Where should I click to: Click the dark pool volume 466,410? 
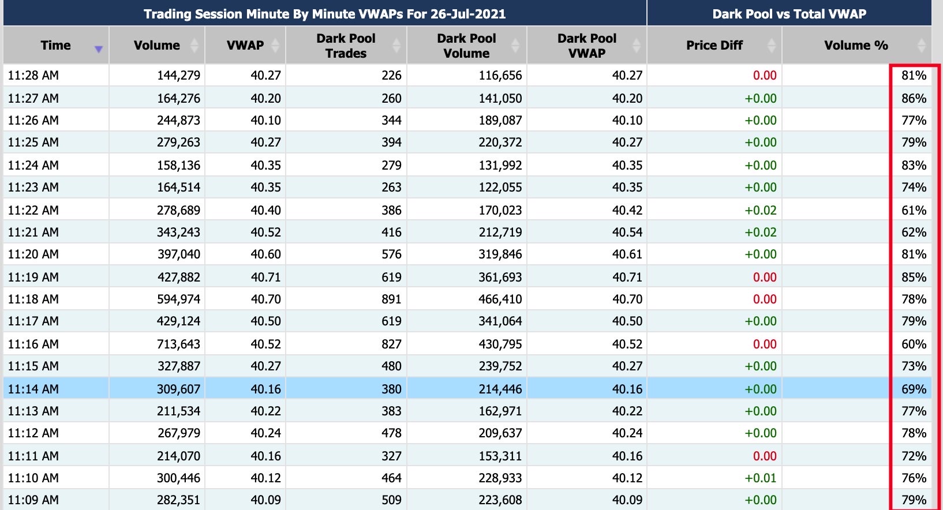[500, 299]
